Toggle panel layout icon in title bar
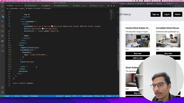Screen dimensions: 184x103 coord(114,3)
